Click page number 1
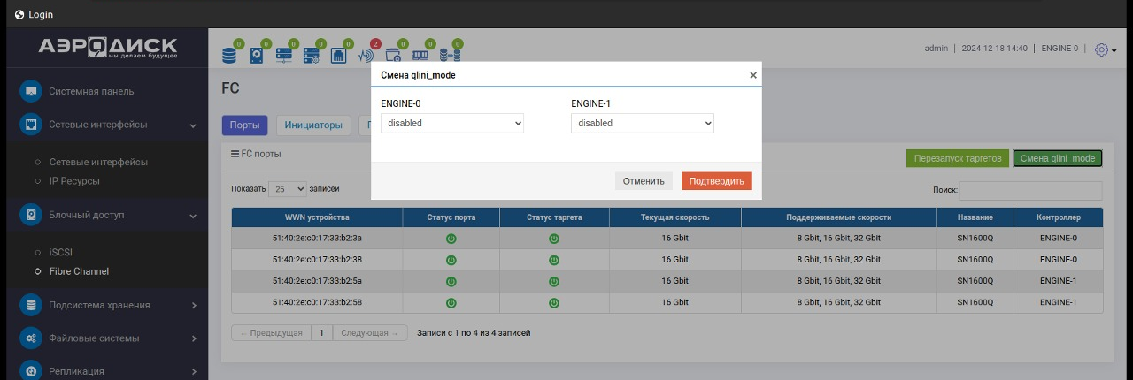The image size is (1133, 380). click(321, 333)
